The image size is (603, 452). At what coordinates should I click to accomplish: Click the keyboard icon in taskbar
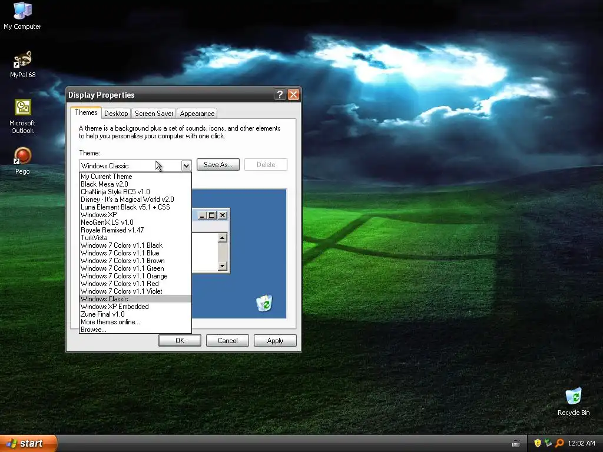coord(516,444)
